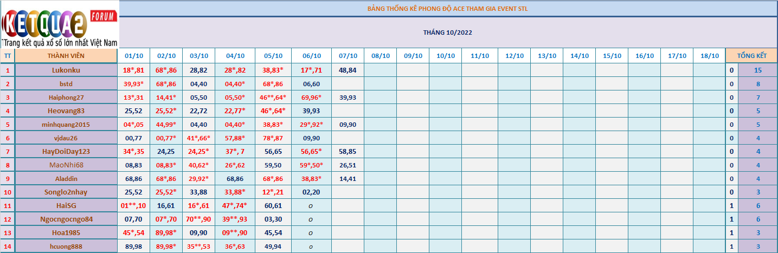Select the Ngocngocngo84 member cell

(66, 219)
